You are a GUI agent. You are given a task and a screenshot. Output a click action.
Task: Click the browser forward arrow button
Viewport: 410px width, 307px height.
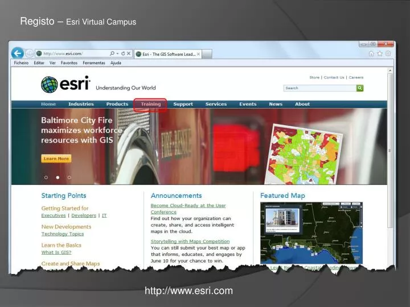(30, 53)
